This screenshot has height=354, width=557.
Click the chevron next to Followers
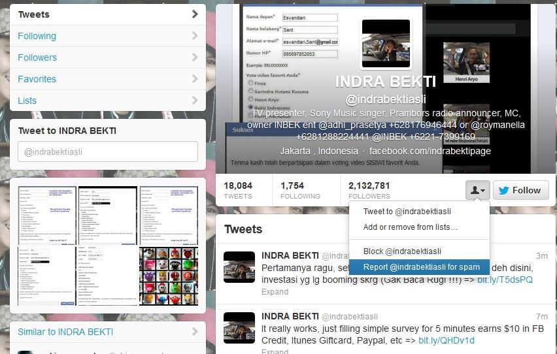pos(195,57)
